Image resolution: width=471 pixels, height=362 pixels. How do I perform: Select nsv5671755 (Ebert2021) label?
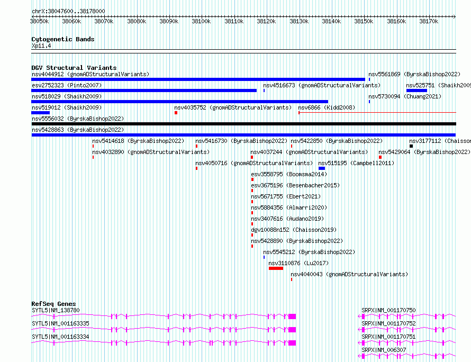[x=286, y=196]
